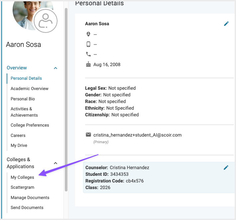The image size is (236, 220).
Task: Click the location pin icon
Action: coord(88,34)
